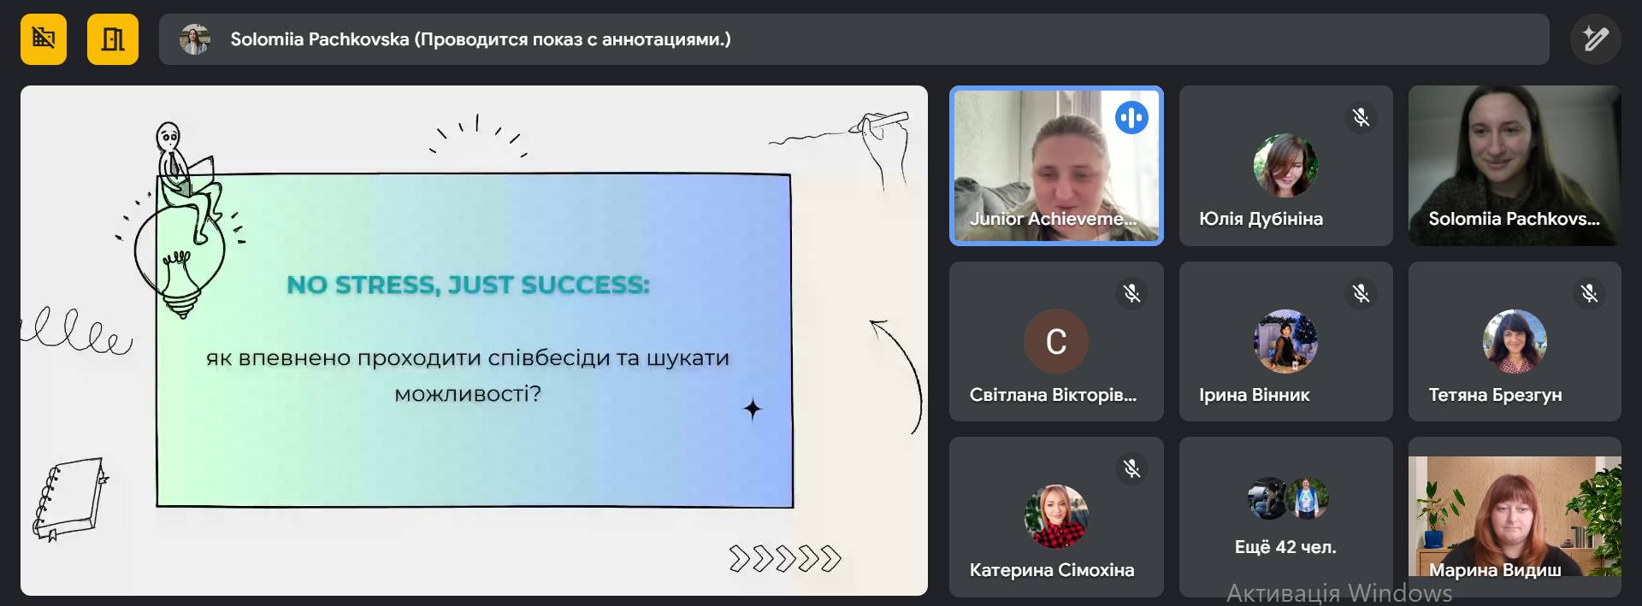Viewport: 1642px width, 606px height.
Task: Click muted microphone icon on Тетяна Брезгун tile
Action: [1589, 294]
